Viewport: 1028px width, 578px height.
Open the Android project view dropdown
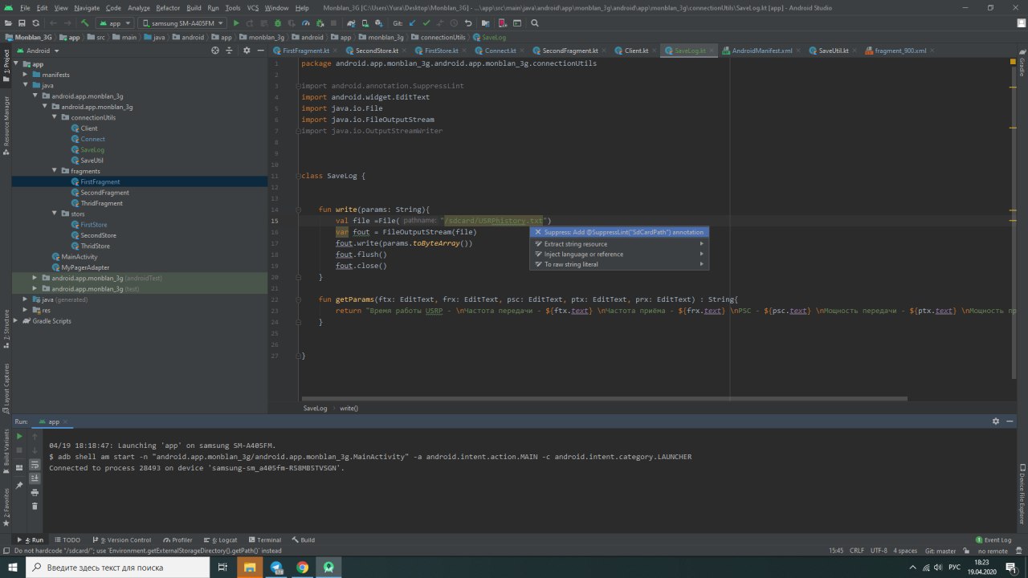[x=39, y=50]
